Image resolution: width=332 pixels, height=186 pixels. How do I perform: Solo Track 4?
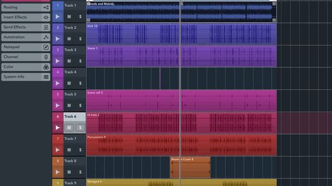point(80,83)
